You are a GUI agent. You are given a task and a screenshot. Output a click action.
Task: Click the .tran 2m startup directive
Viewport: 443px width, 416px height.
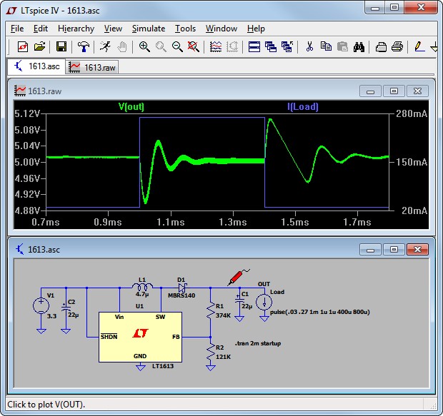[x=258, y=343]
